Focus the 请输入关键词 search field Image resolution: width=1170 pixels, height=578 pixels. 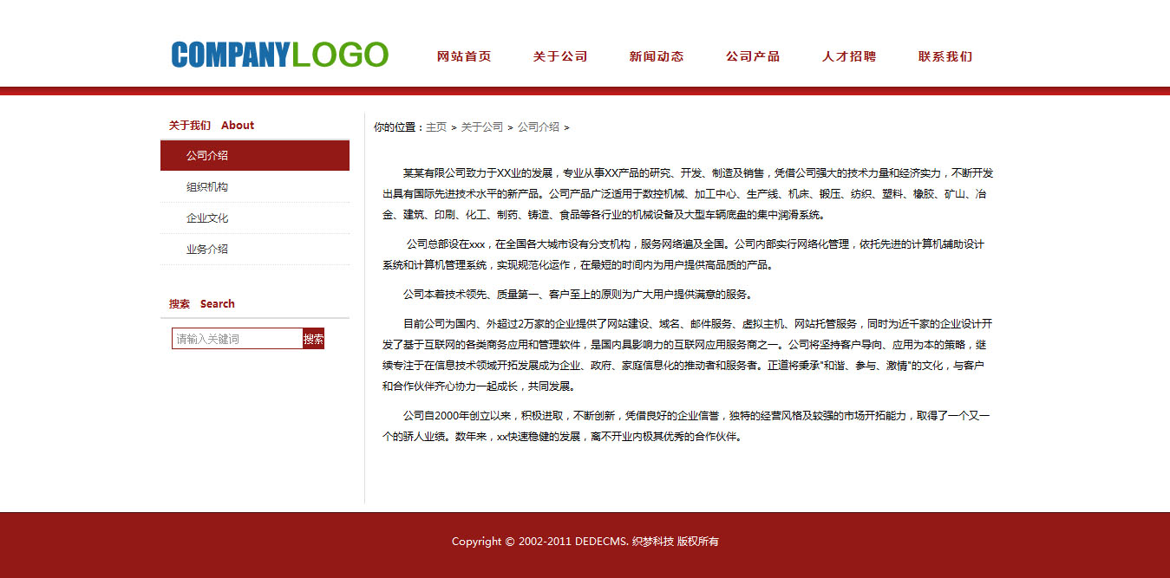(237, 339)
